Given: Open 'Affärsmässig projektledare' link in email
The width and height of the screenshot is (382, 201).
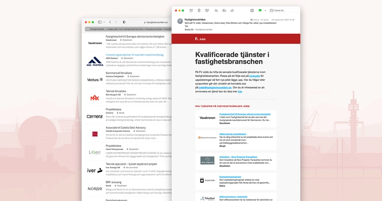Looking at the screenshot, I should [233, 134].
